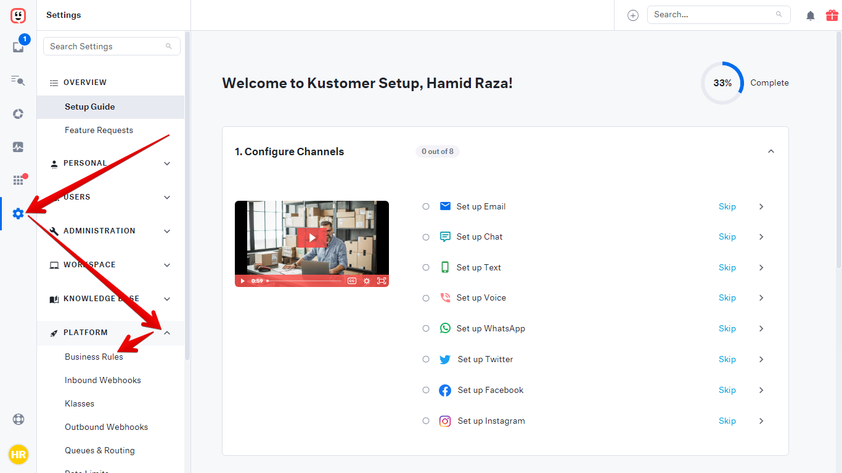Image resolution: width=842 pixels, height=473 pixels.
Task: Expand the Knowledge Base section
Action: click(x=167, y=299)
